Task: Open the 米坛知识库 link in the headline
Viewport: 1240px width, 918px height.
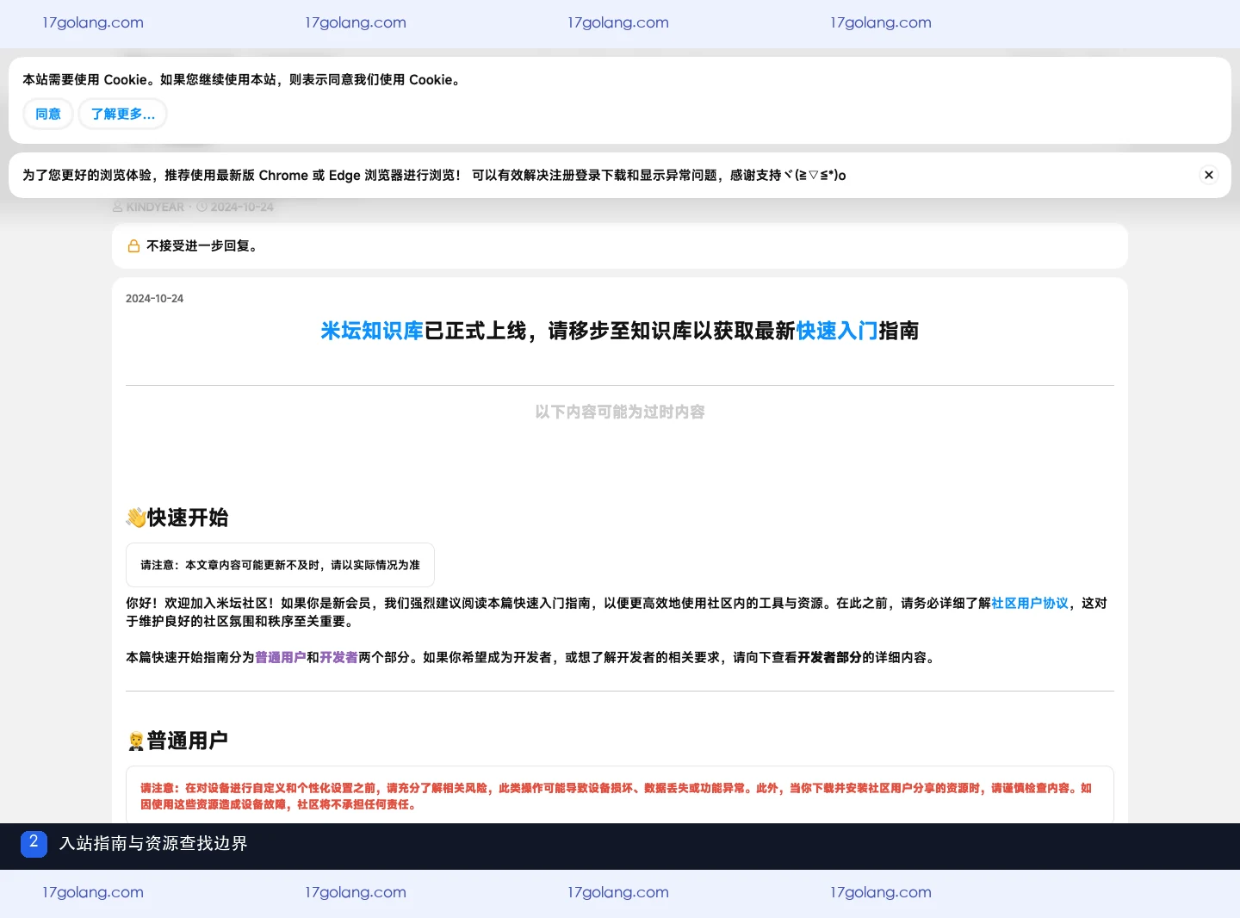Action: (372, 331)
